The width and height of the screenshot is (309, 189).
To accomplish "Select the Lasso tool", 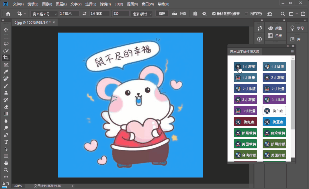I will tap(6, 44).
